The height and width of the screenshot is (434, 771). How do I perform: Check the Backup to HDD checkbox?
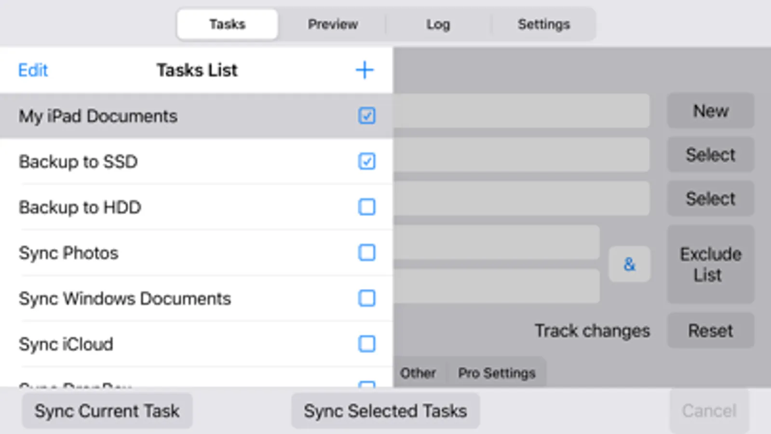click(x=366, y=207)
